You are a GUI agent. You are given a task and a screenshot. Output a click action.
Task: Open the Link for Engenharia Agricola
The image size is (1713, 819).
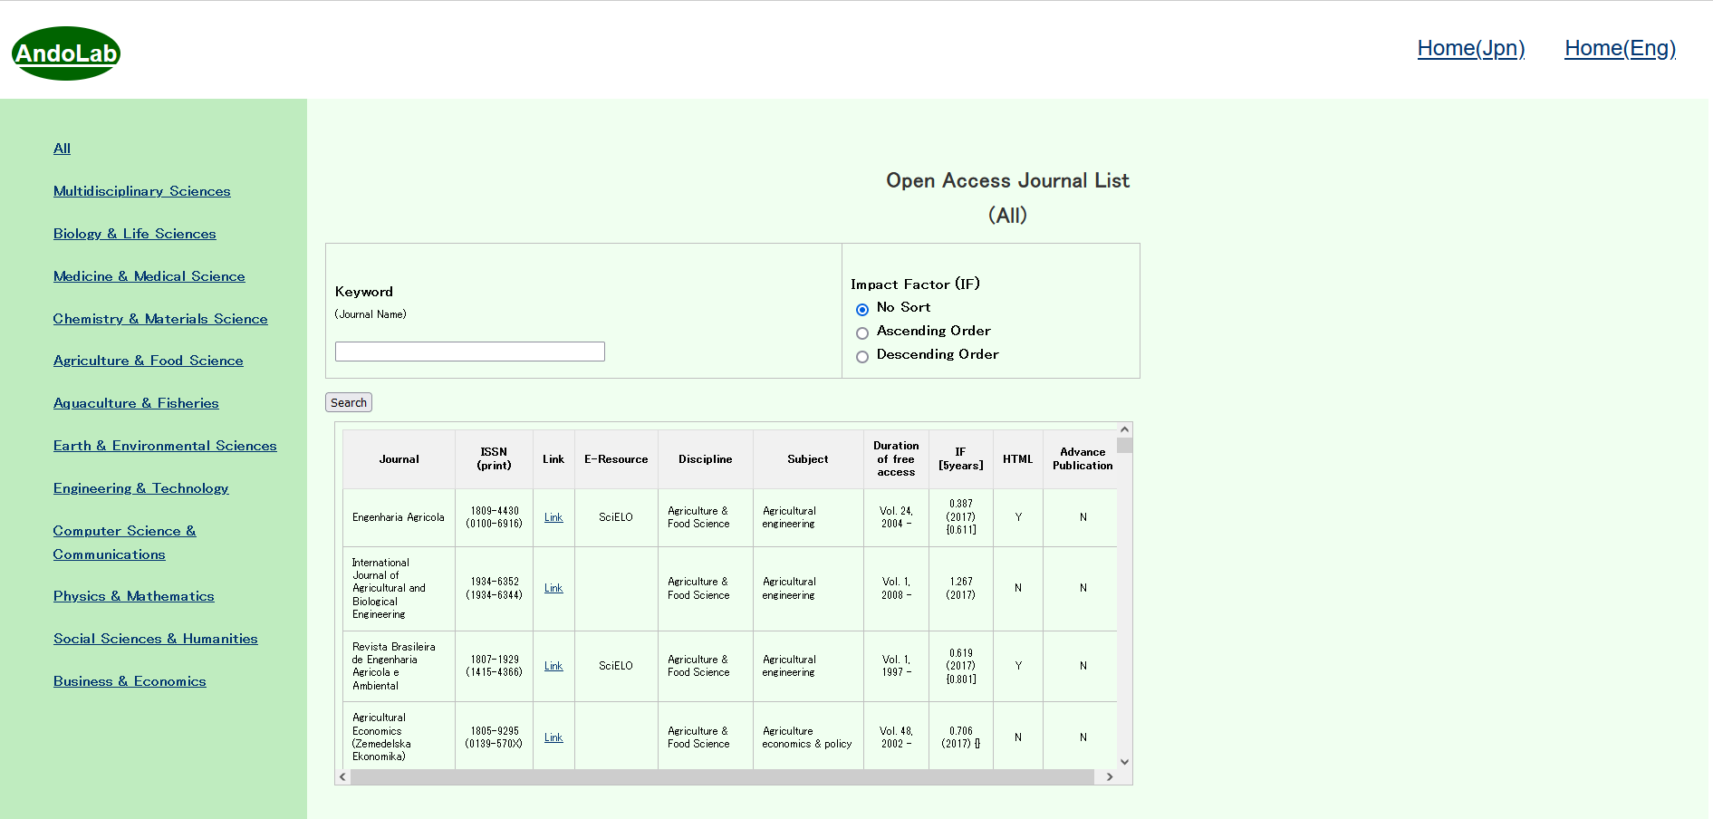tap(553, 517)
